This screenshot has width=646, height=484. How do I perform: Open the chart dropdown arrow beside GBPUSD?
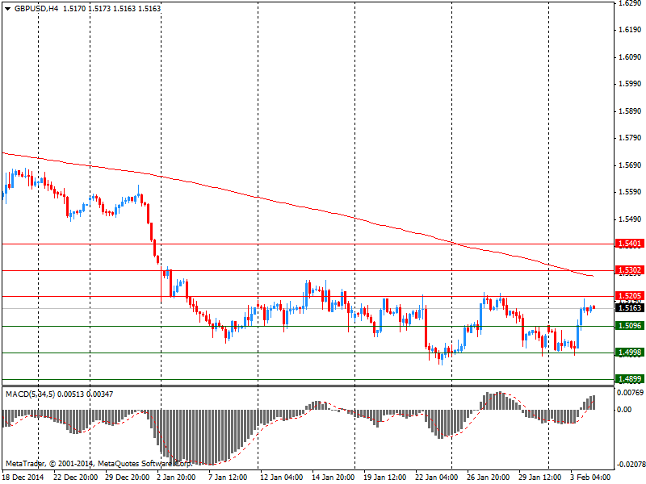click(8, 9)
